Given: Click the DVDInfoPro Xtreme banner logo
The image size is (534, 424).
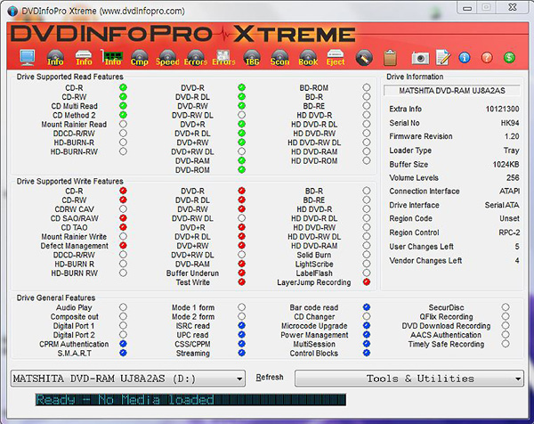Looking at the screenshot, I should [183, 35].
